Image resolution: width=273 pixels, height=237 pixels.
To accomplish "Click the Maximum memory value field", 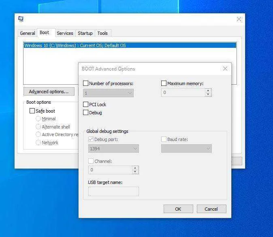I will (x=183, y=92).
